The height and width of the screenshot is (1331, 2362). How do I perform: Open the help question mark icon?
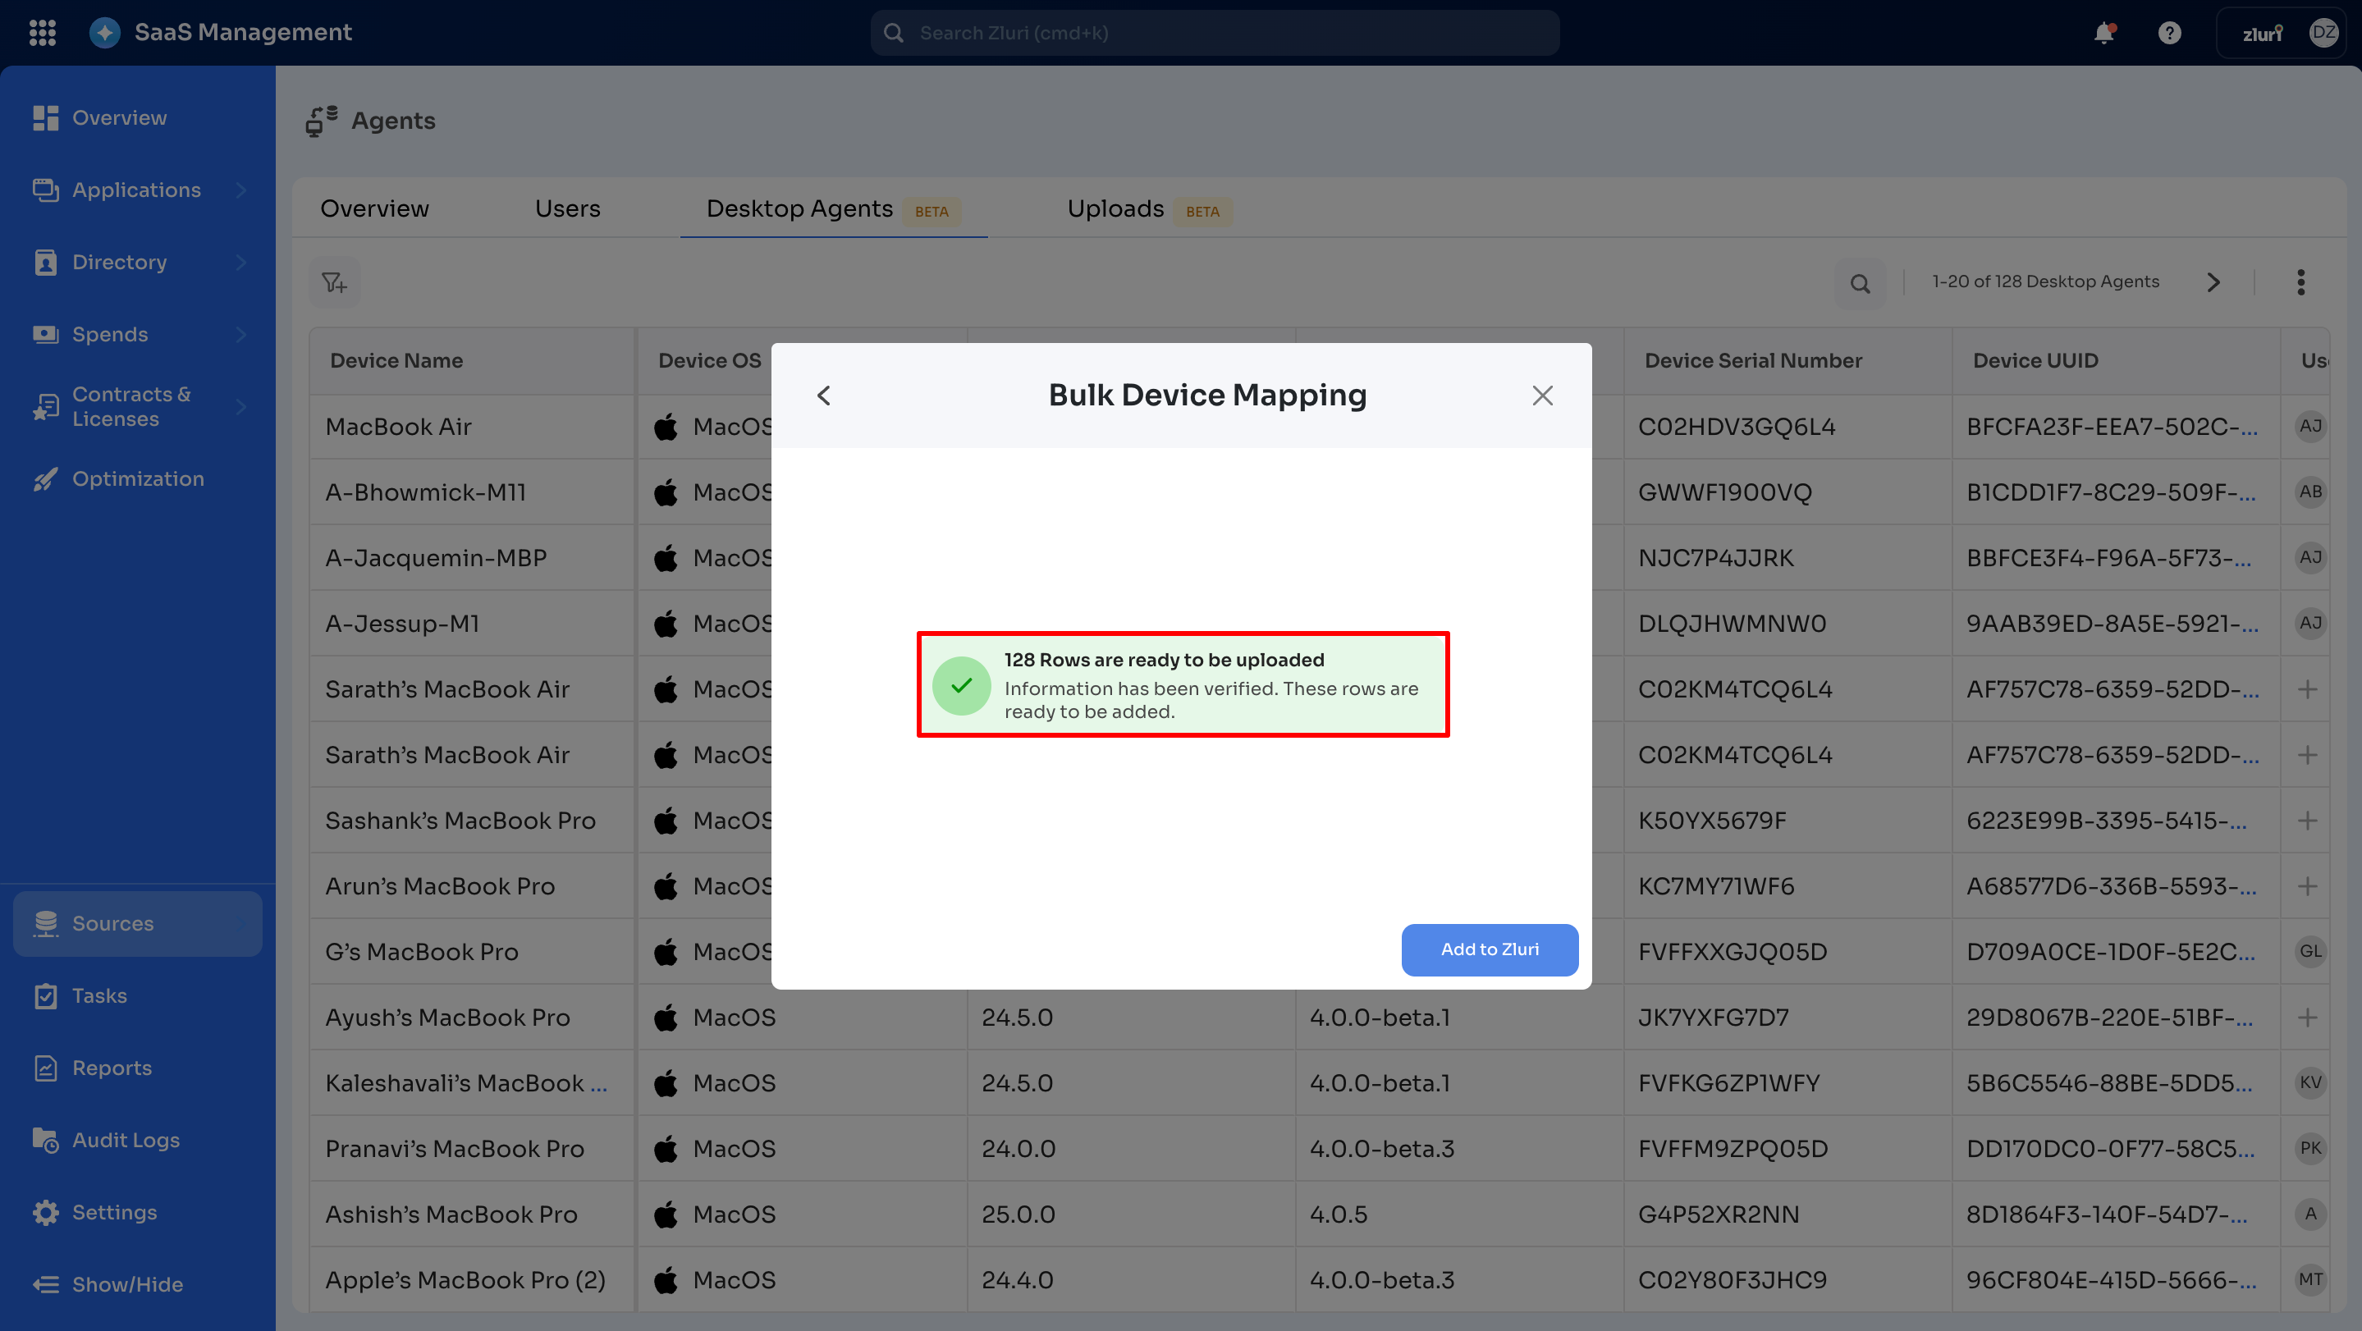(x=2168, y=33)
